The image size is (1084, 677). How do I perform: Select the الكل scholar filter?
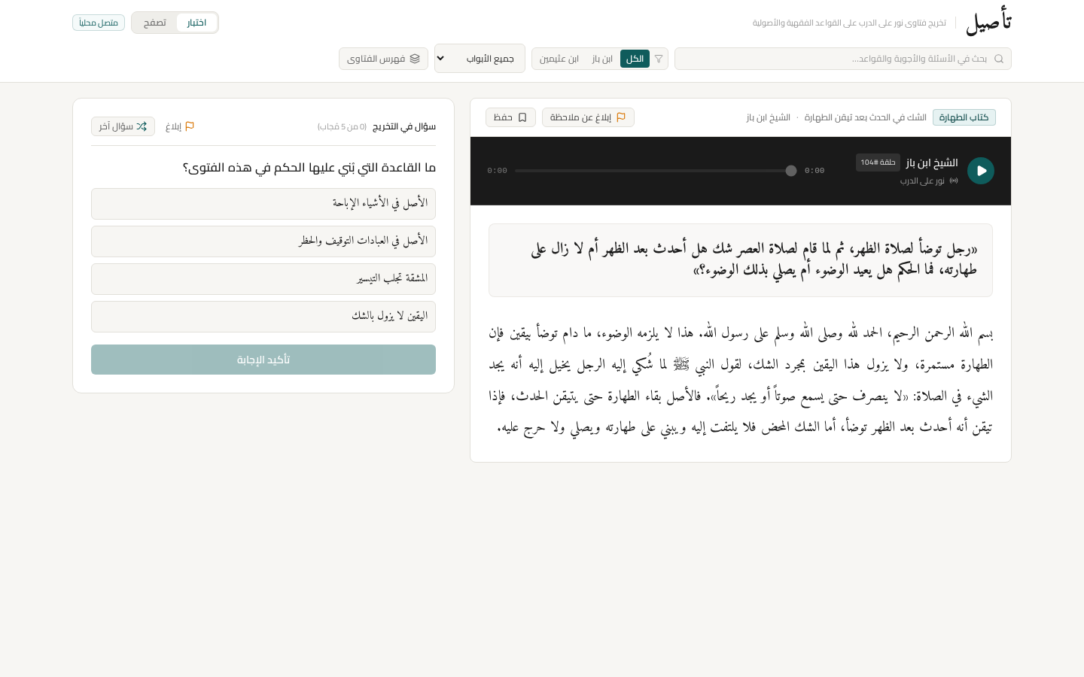635,59
